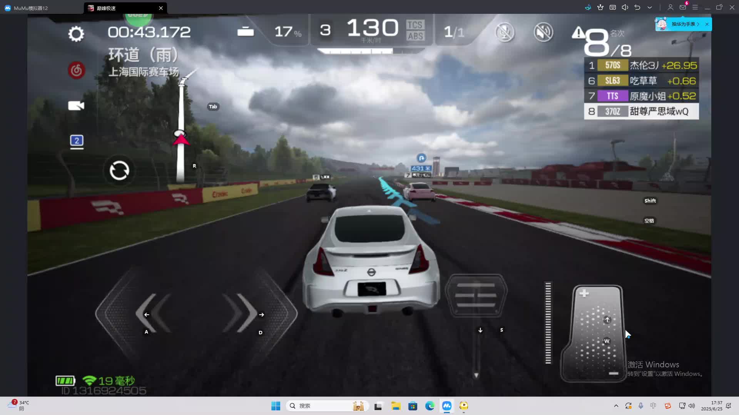Open the game settings gear icon

76,34
